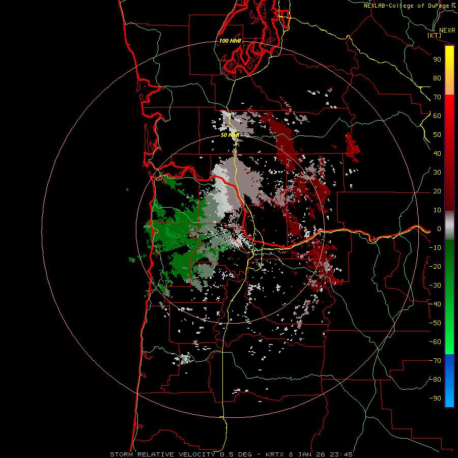Viewport: 458px width, 458px height.
Task: Click the 10 value on the color scale
Action: click(x=437, y=210)
